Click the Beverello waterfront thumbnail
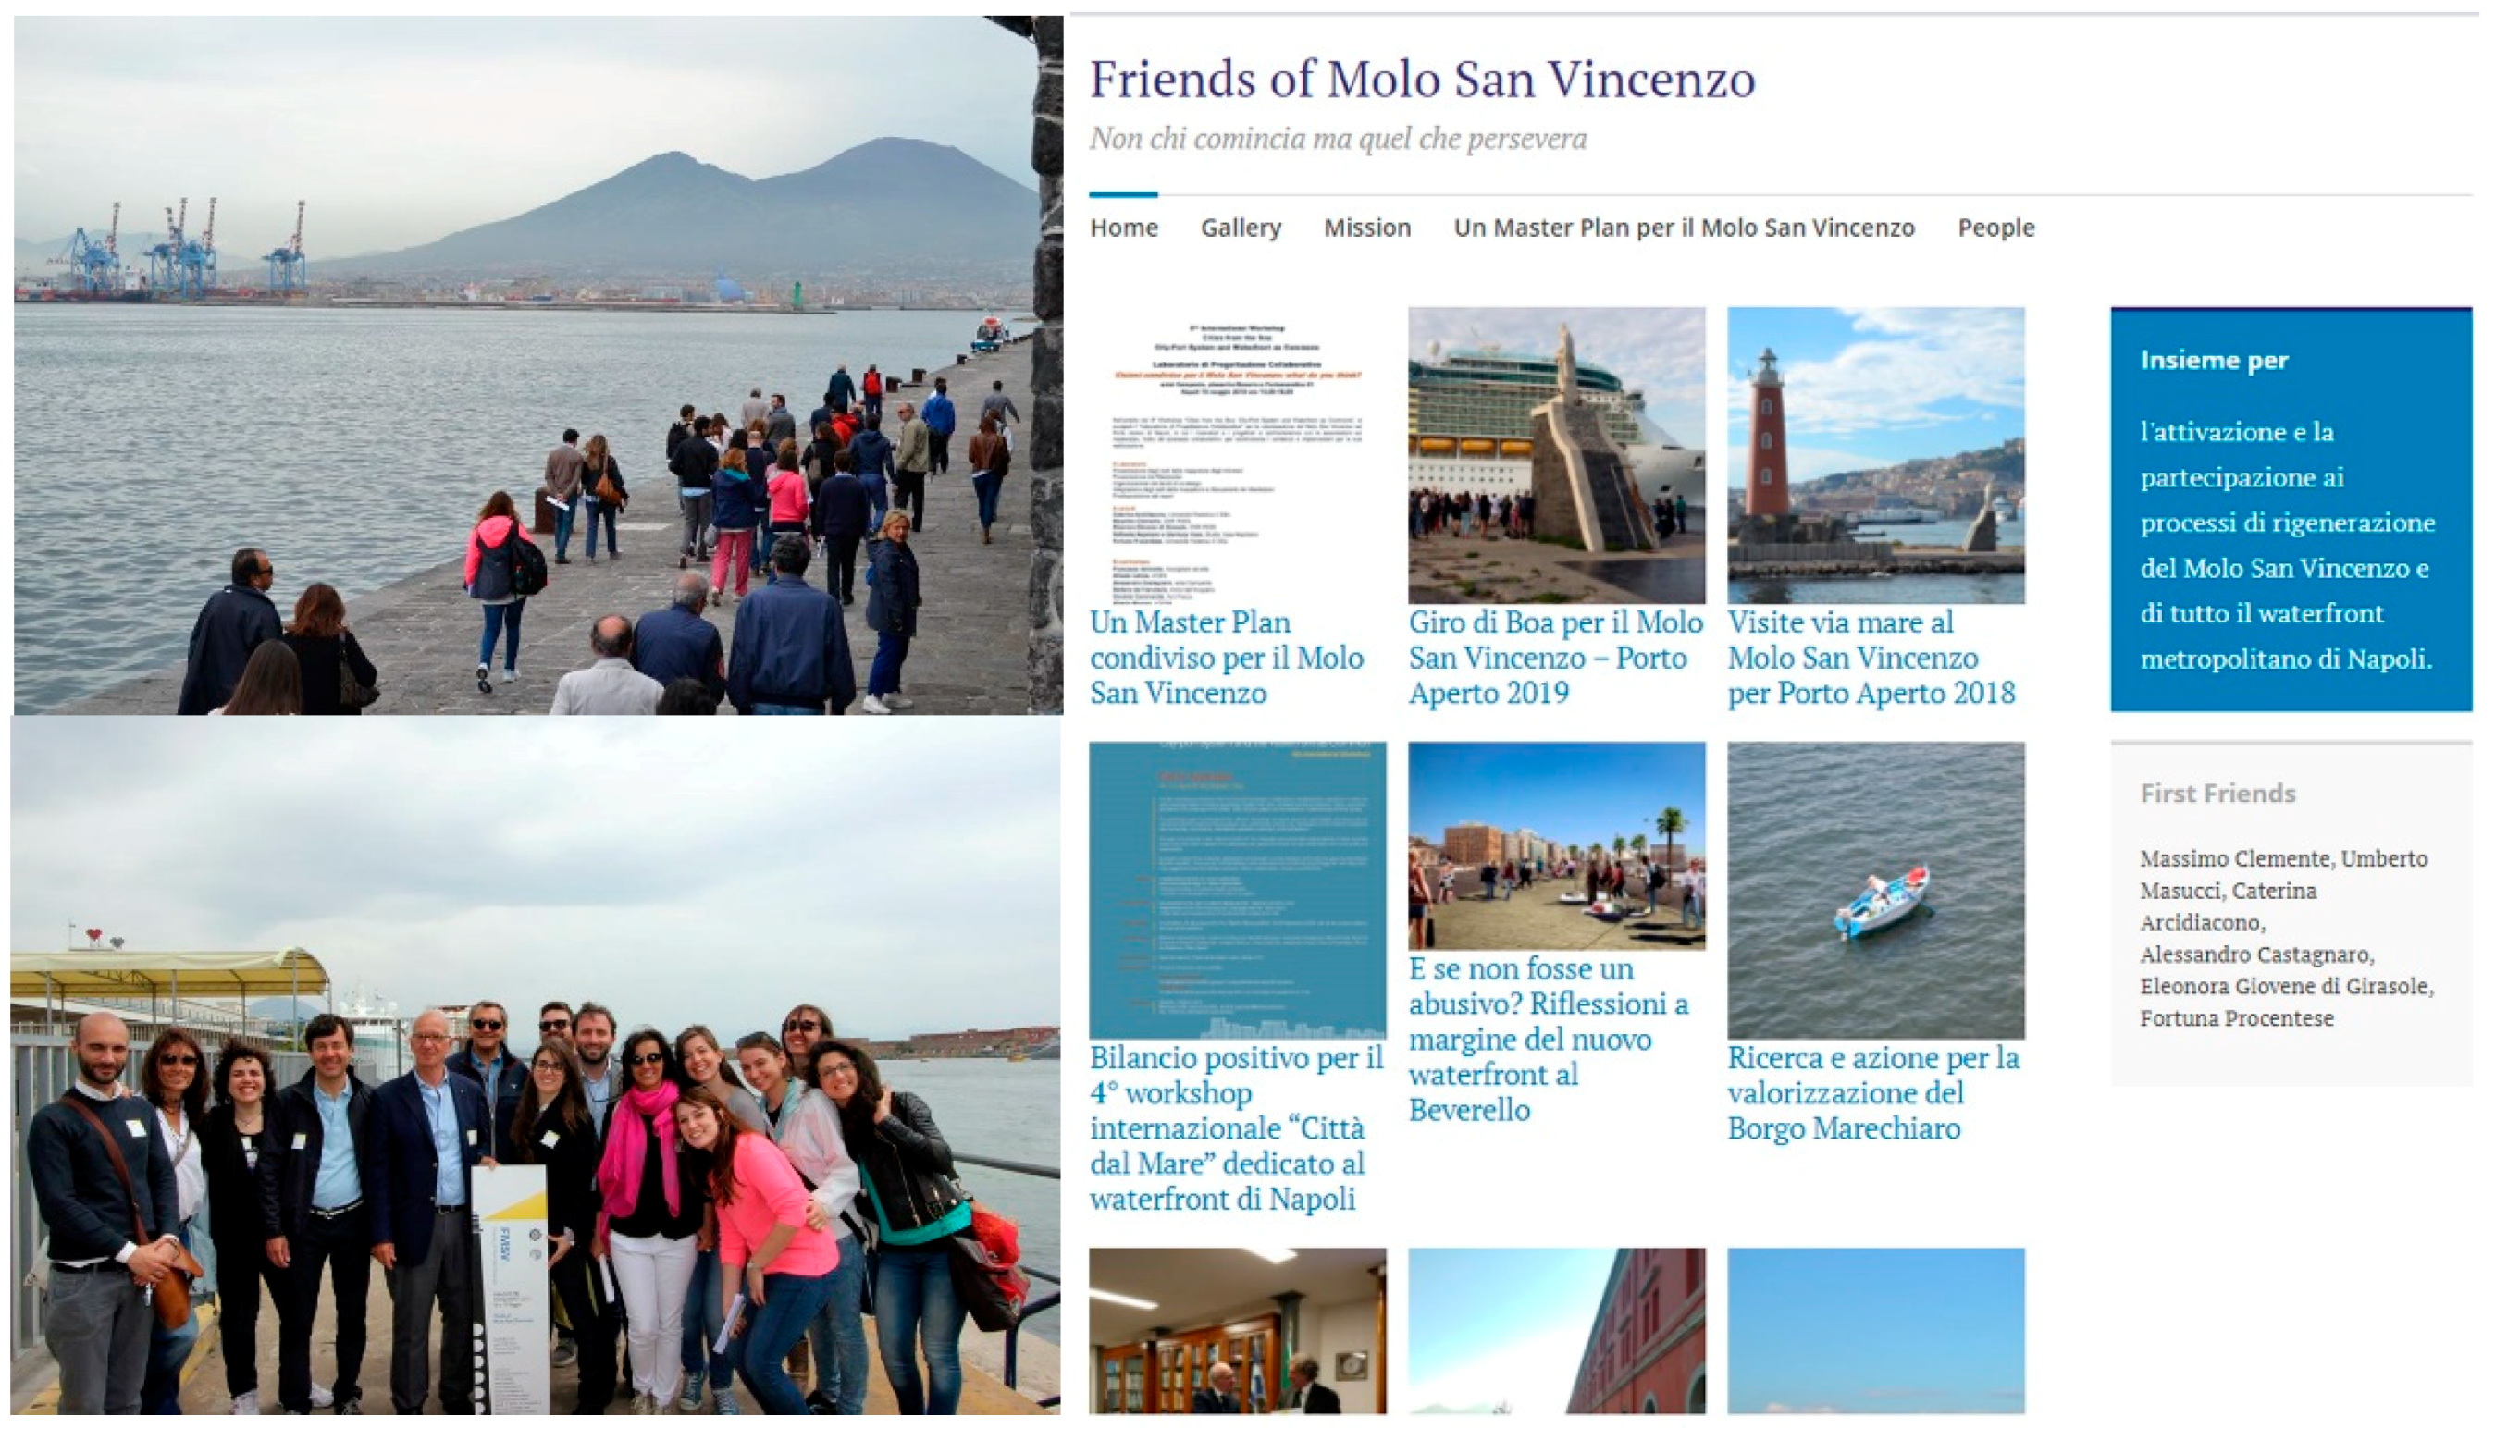 (1557, 846)
